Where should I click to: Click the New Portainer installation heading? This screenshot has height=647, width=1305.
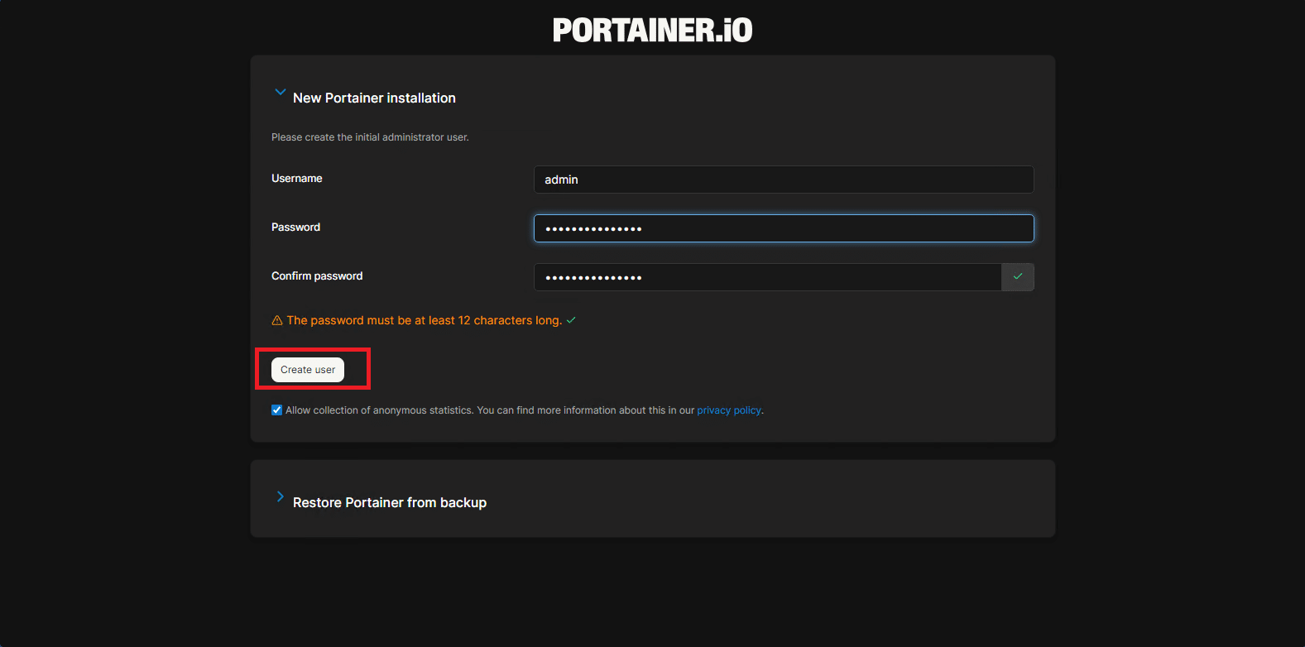click(x=374, y=98)
